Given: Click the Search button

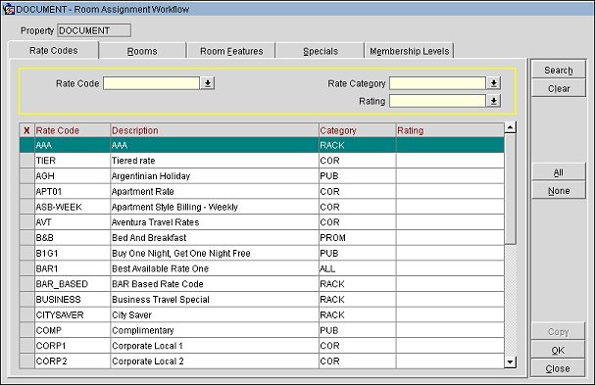Looking at the screenshot, I should click(x=558, y=70).
